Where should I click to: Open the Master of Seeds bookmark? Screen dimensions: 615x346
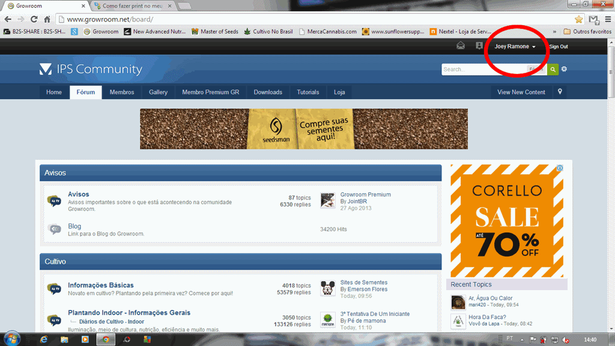(214, 31)
